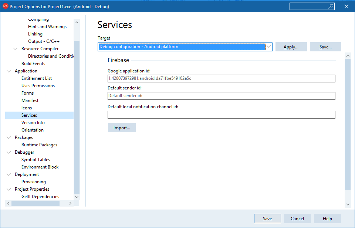355x228 pixels.
Task: Select the Uses Permissions page
Action: 38,86
